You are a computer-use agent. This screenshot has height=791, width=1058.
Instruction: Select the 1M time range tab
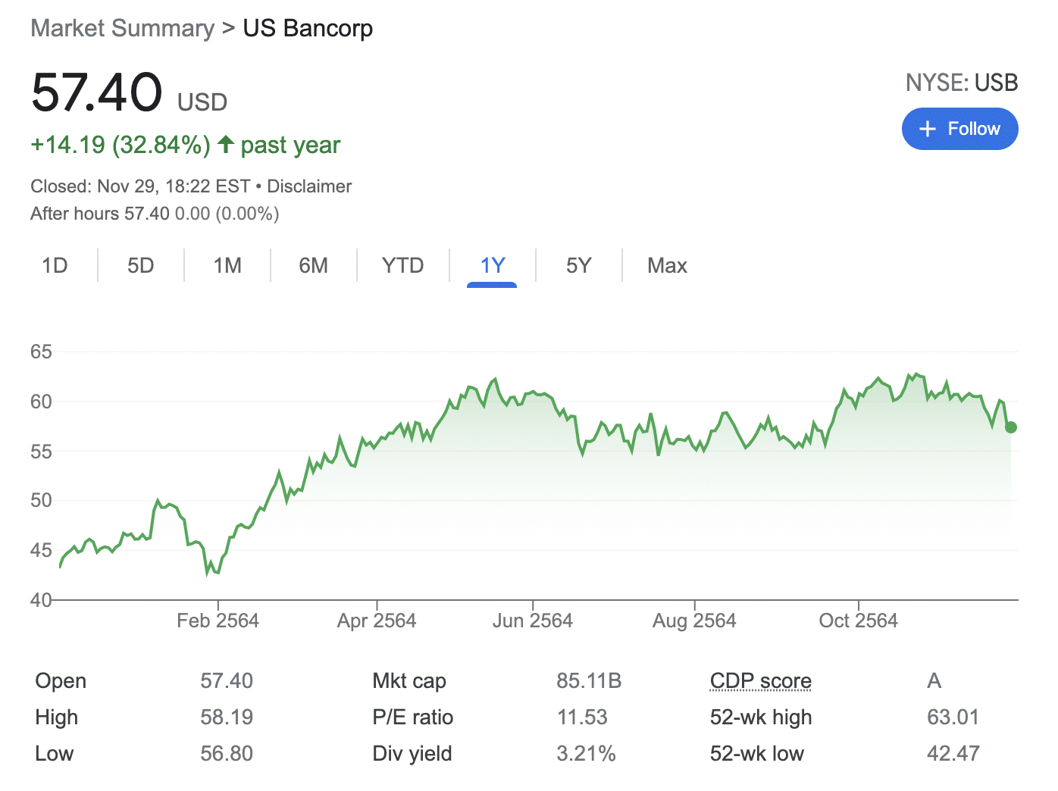227,265
